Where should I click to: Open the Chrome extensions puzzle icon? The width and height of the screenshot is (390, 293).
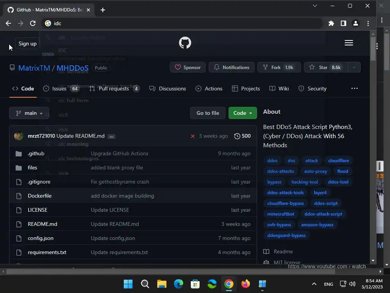click(331, 23)
